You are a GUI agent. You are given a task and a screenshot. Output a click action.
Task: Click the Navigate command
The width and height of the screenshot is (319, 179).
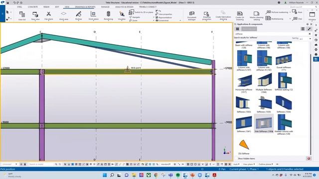point(135,17)
